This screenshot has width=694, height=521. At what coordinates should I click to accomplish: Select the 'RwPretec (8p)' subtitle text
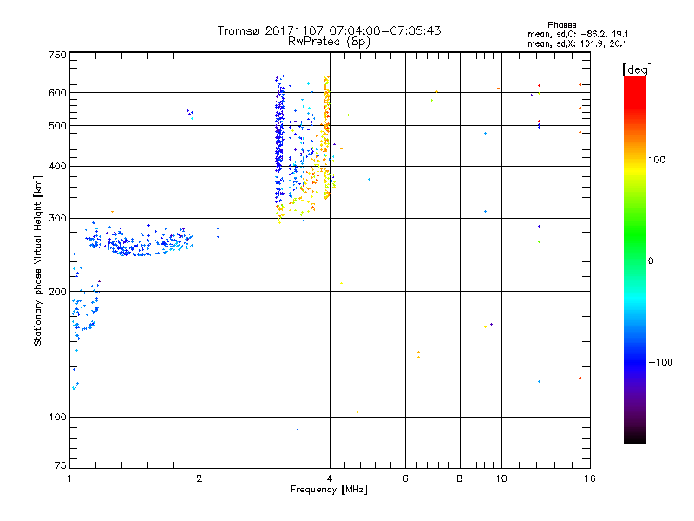329,42
